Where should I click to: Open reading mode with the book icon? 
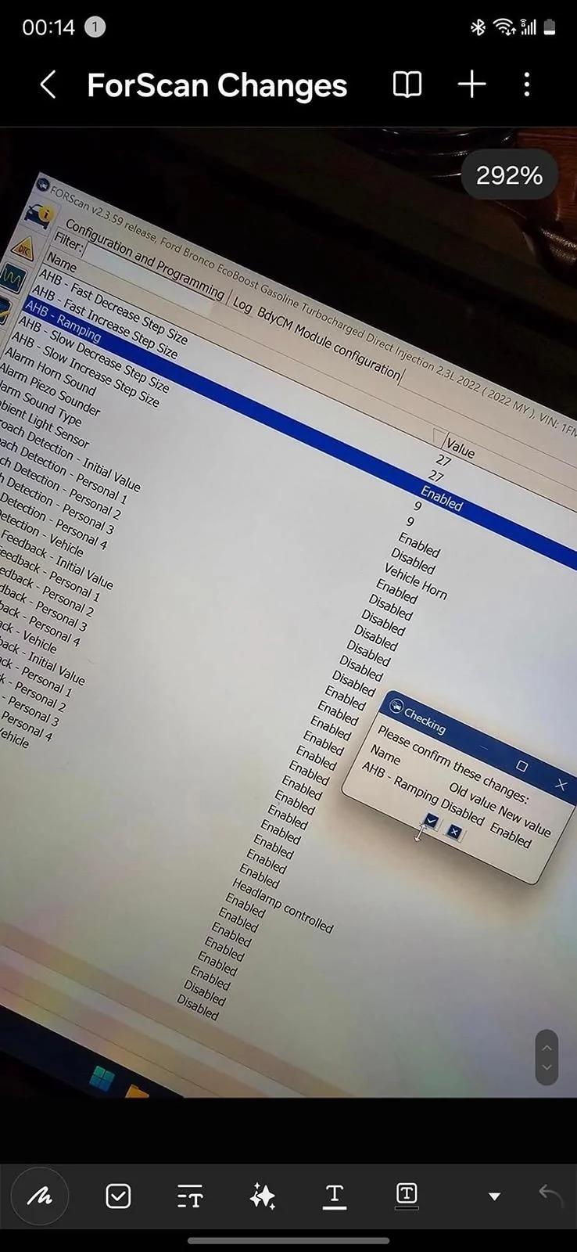(x=407, y=85)
